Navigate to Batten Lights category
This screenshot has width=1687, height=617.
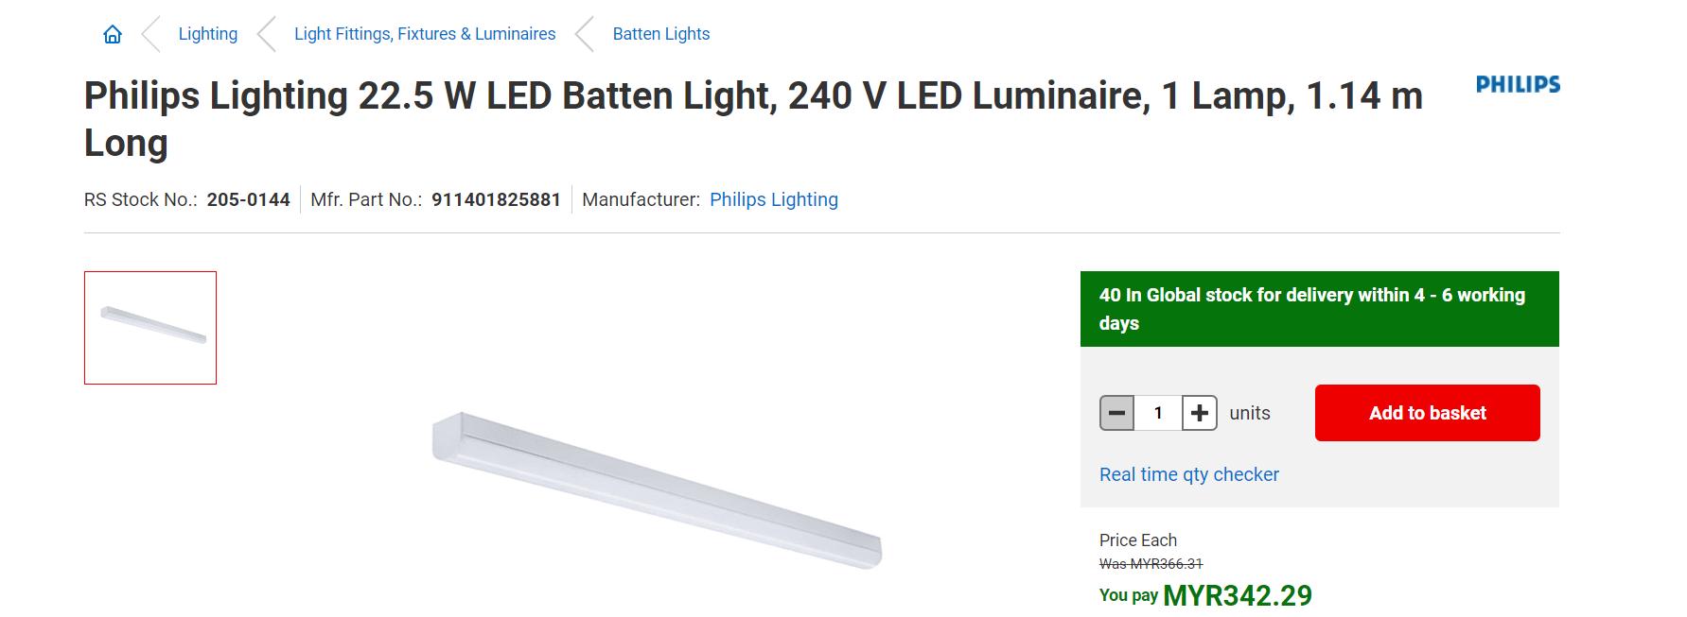[x=660, y=34]
